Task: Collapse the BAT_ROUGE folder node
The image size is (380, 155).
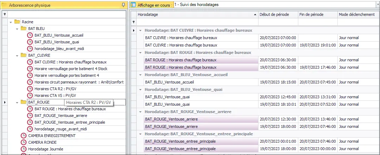Action: (17, 103)
